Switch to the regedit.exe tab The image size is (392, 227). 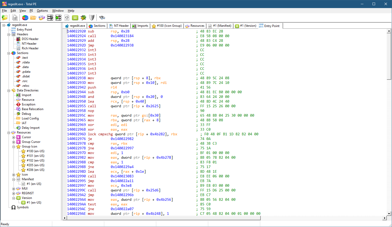click(x=75, y=26)
